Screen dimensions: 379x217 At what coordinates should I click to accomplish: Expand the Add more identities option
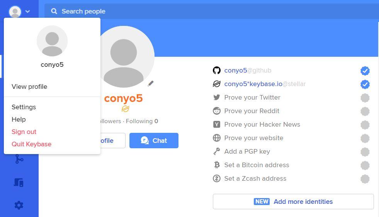pos(293,202)
